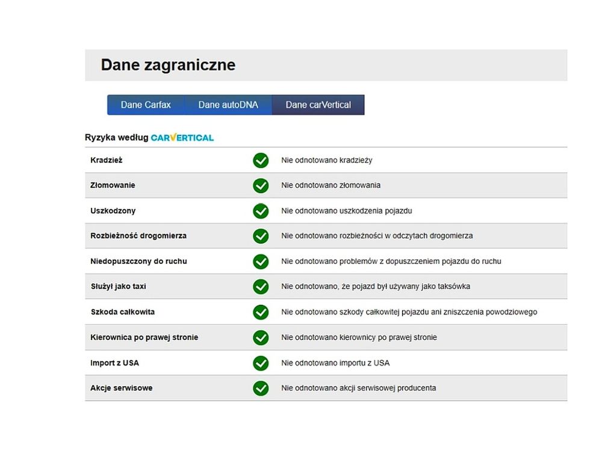Click the Rozbieżność drogomierza label
602x451 pixels.
(x=138, y=236)
